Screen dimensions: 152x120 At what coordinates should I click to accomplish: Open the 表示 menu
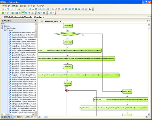tap(23, 6)
